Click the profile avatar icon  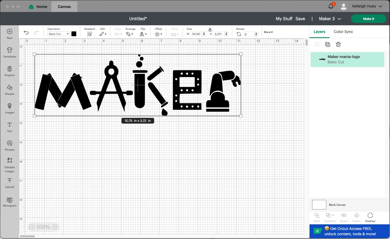(344, 6)
